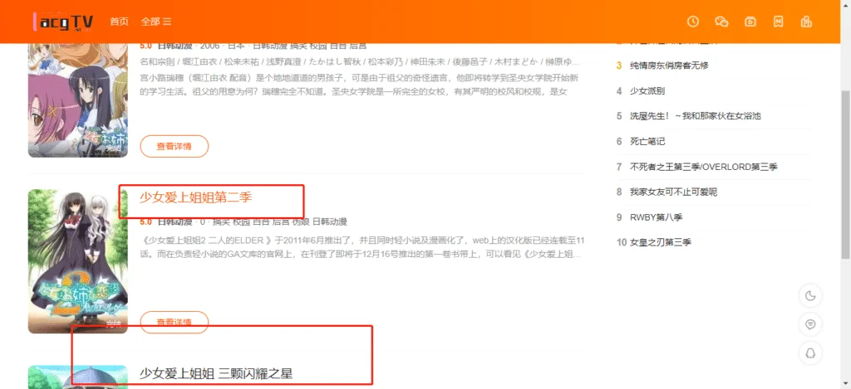Open the floating message bubble button
Screen dimensions: 851x389
click(x=810, y=324)
